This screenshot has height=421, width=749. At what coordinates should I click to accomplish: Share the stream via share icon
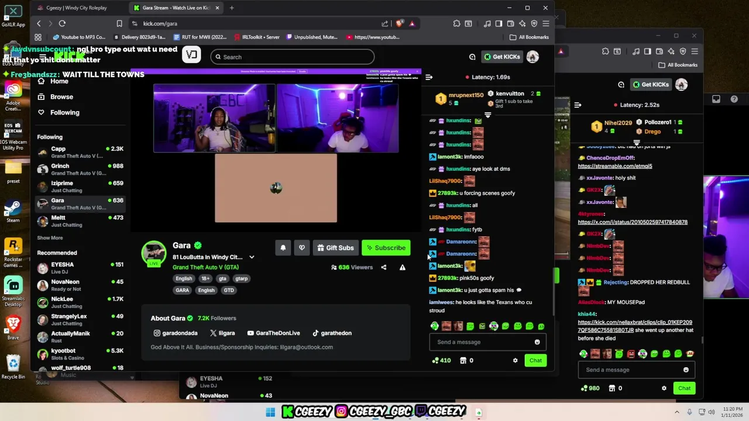(384, 267)
